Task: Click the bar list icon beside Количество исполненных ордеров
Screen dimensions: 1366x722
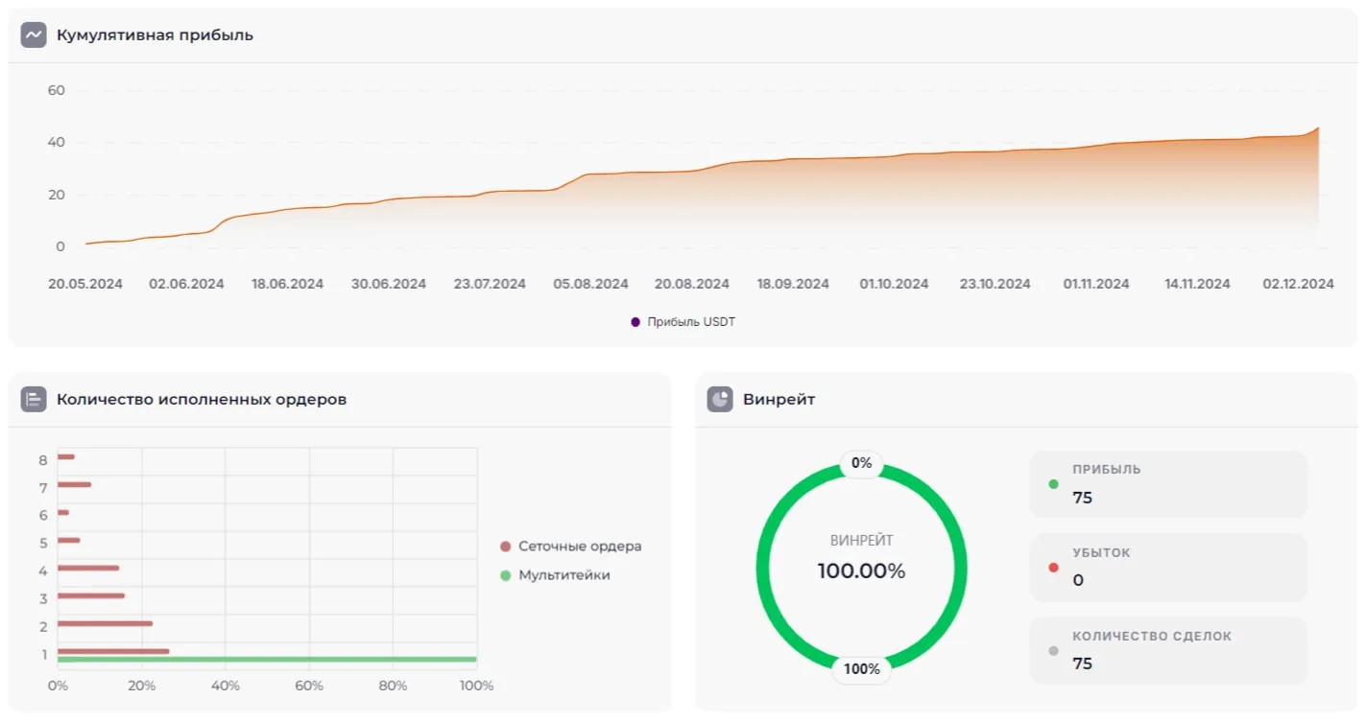Action: tap(34, 400)
